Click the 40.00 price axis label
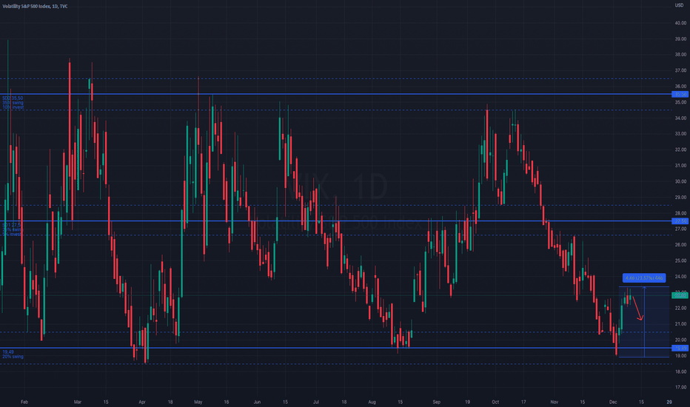The image size is (690, 407). 680,23
